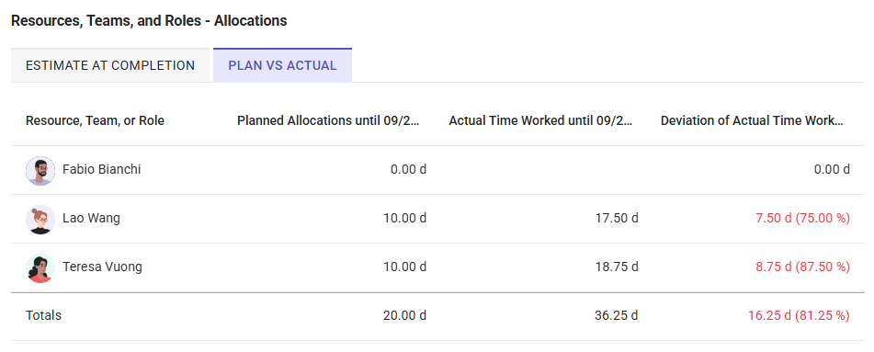Click Fabio Bianchi's avatar picture
Image resolution: width=874 pixels, height=352 pixels.
point(40,170)
